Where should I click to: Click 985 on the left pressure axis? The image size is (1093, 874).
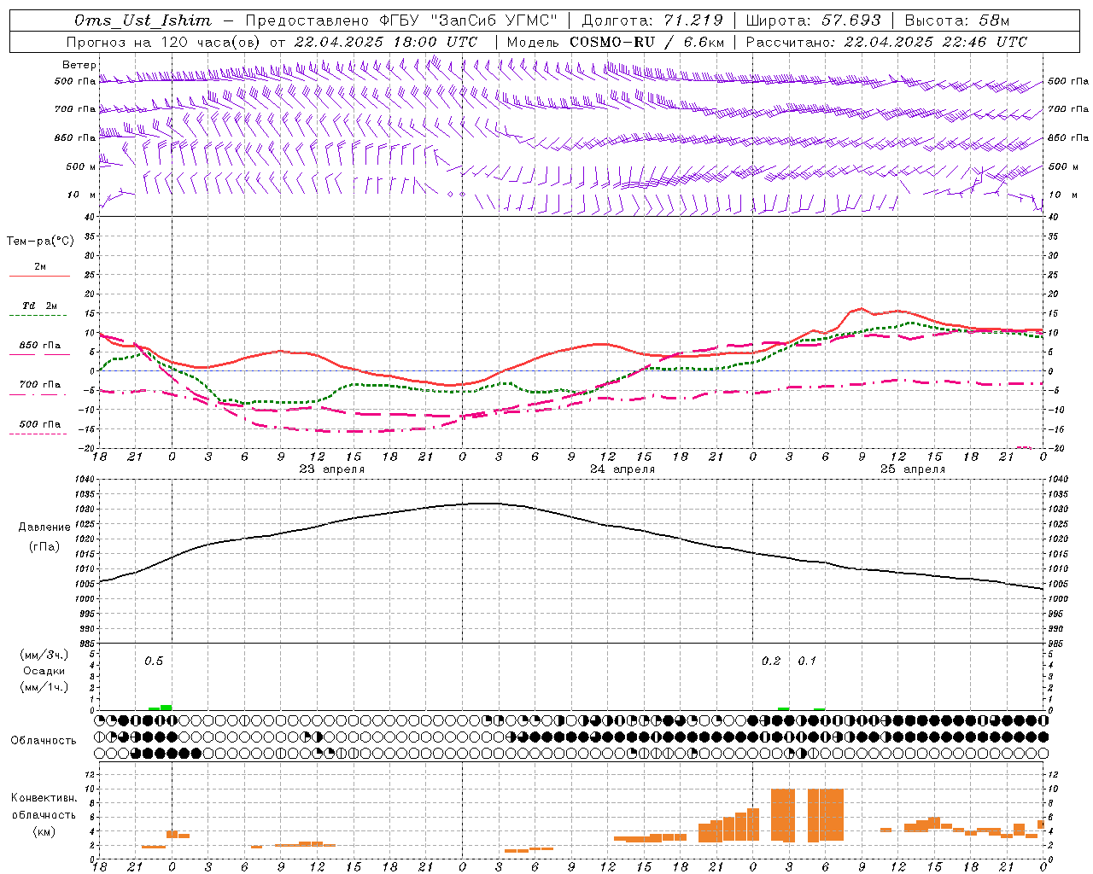pos(88,644)
